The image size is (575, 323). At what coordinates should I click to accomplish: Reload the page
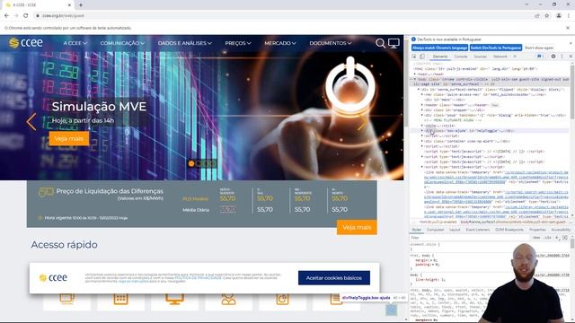(26, 16)
